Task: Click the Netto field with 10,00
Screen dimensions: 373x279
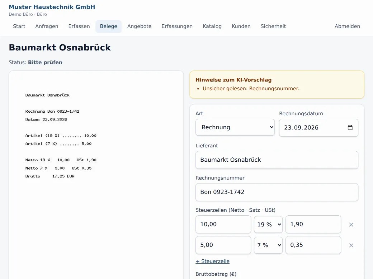Action: [x=223, y=224]
